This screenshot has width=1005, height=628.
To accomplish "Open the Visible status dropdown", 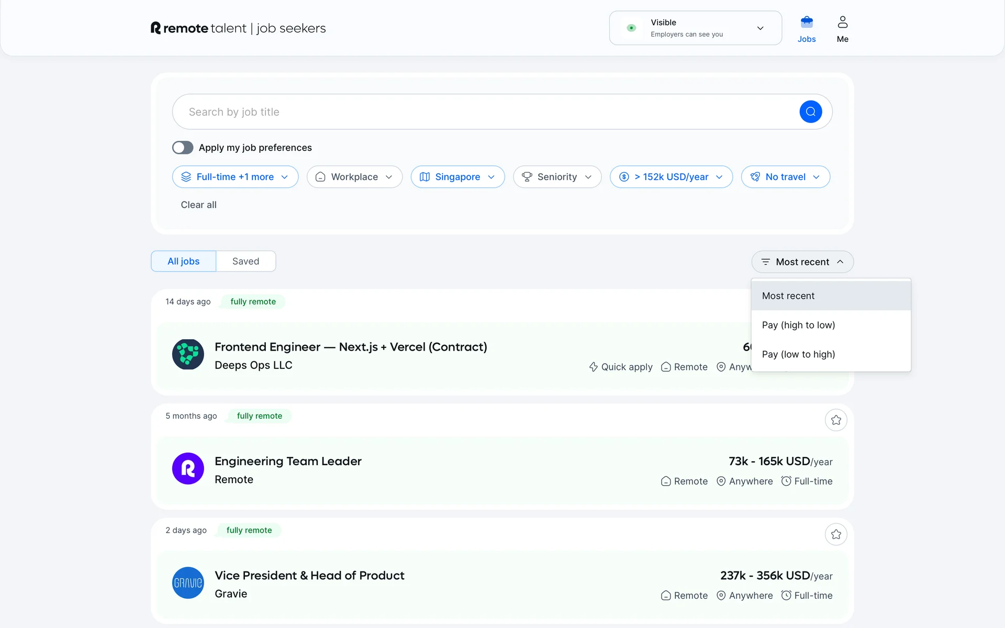I will 695,28.
